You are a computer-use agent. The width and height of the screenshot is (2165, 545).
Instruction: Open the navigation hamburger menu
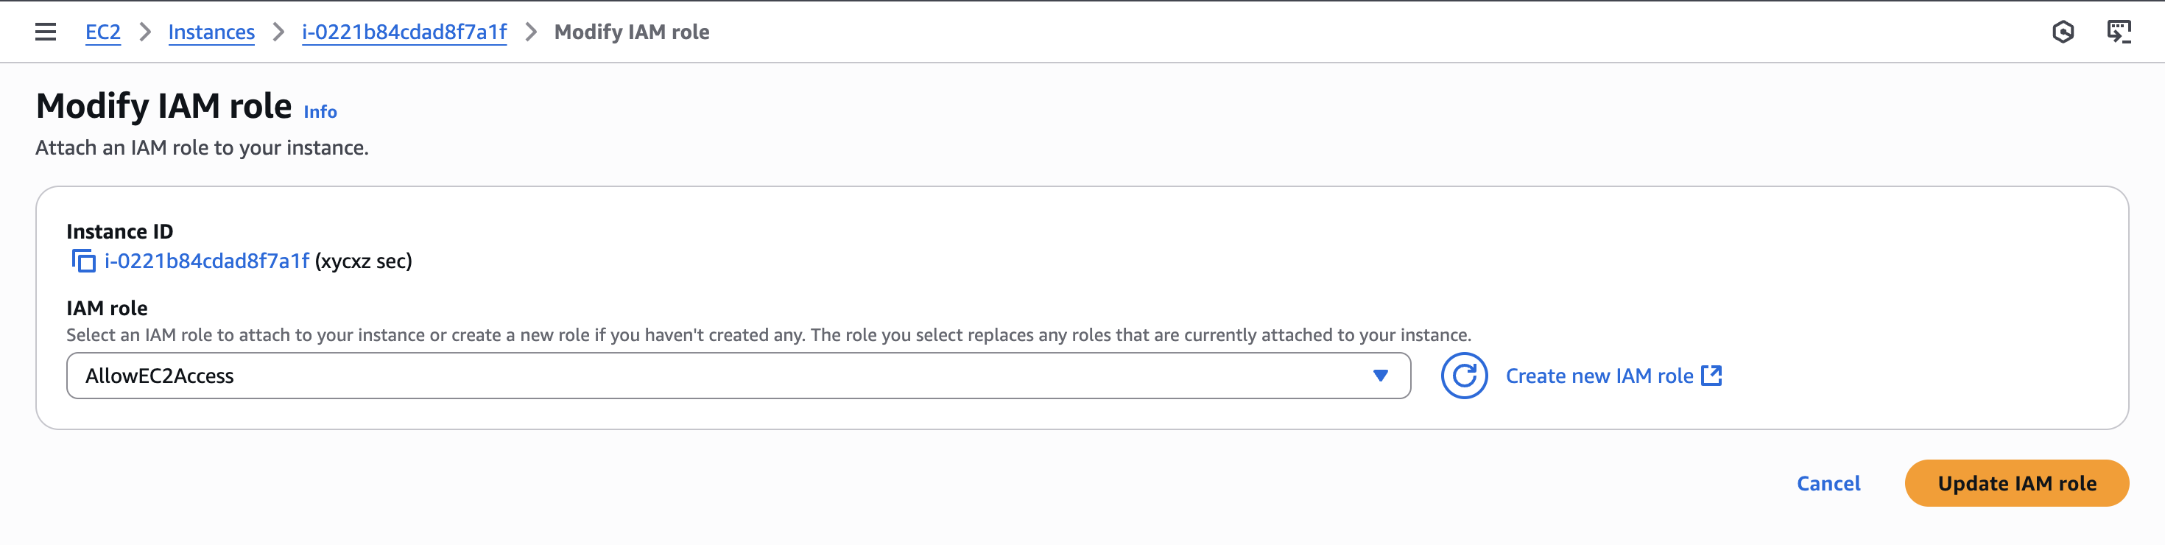[44, 31]
